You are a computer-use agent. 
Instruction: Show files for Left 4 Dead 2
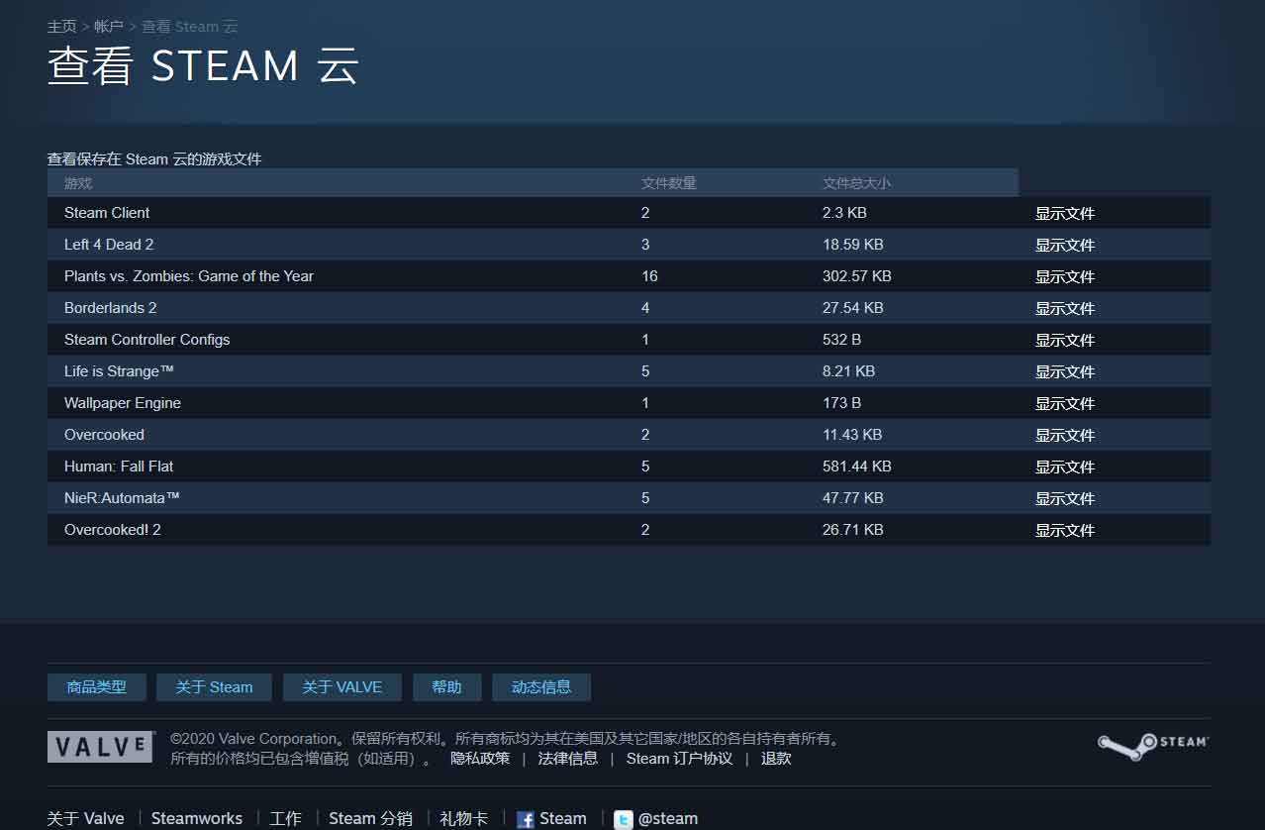click(x=1065, y=245)
